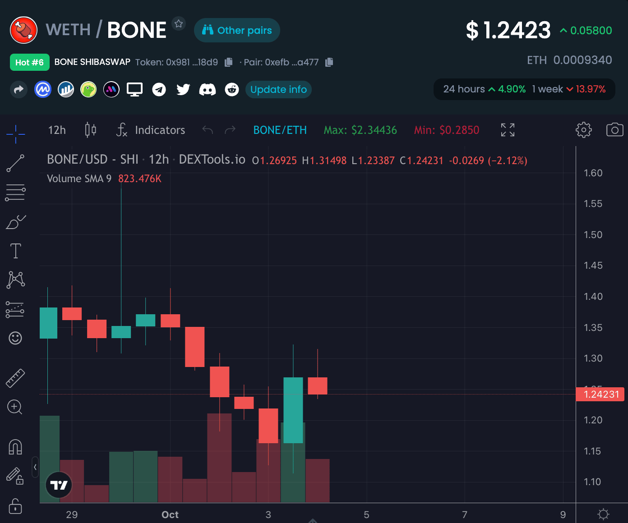Viewport: 628px width, 523px height.
Task: Click the 1 week 13.97% change stat
Action: [569, 89]
